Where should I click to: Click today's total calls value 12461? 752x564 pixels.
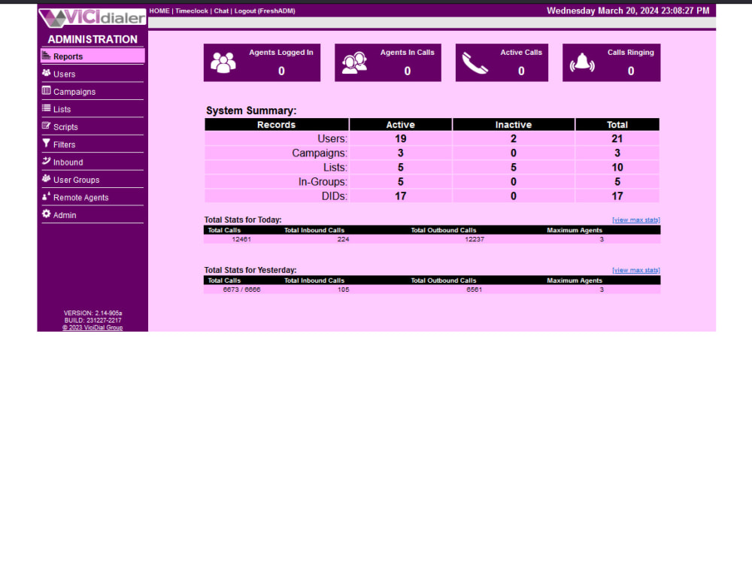click(x=241, y=239)
